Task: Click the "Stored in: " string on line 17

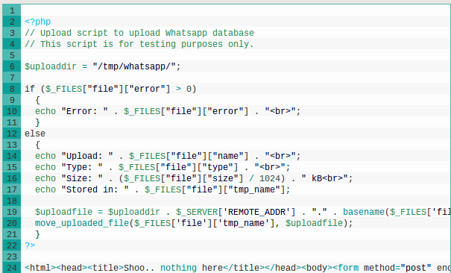Action: click(95, 190)
